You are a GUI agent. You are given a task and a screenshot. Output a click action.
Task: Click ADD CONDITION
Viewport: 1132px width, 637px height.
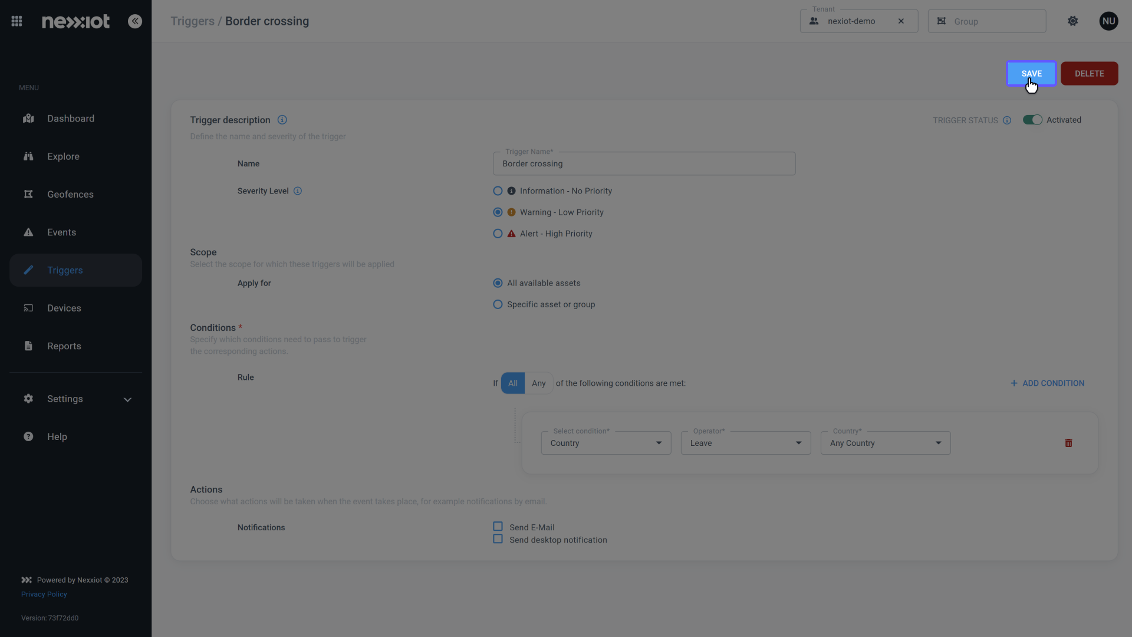point(1047,383)
